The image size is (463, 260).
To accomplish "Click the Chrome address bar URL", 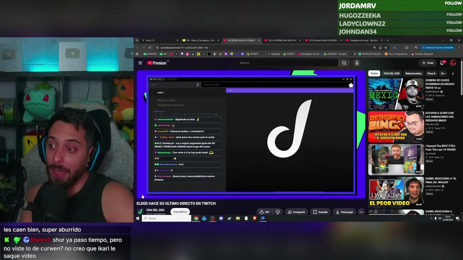I will click(x=184, y=47).
